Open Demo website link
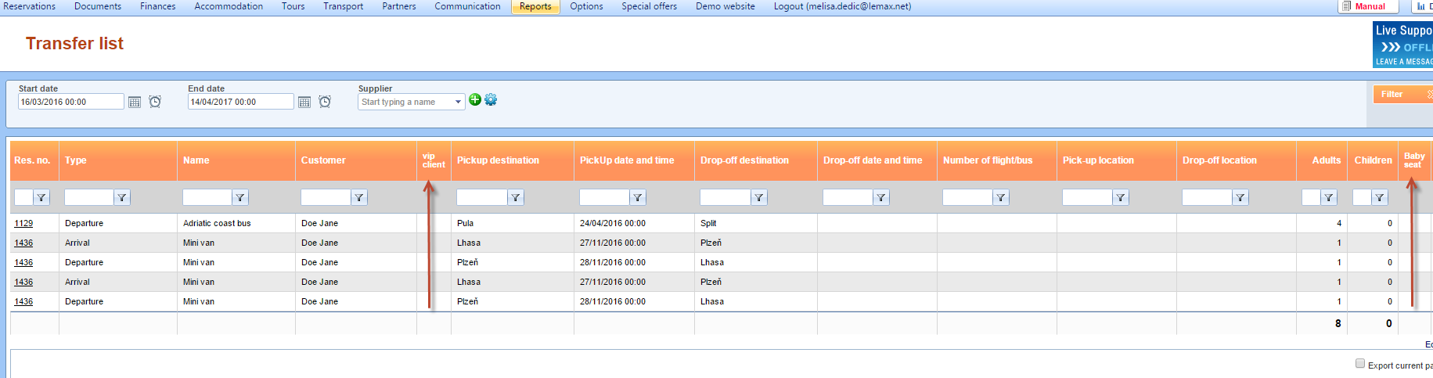 pos(726,6)
